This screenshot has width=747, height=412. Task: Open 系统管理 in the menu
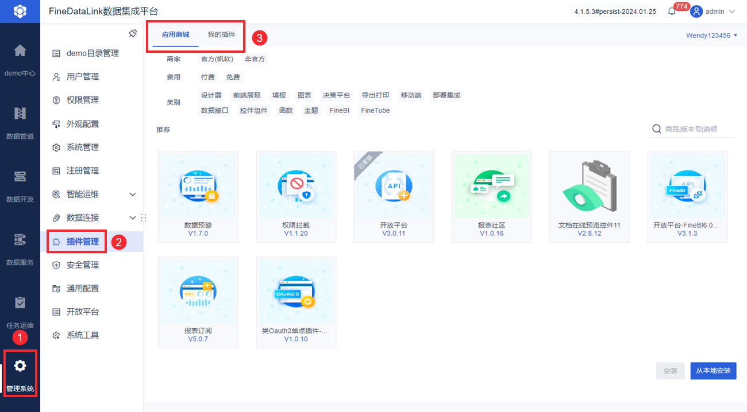click(83, 147)
